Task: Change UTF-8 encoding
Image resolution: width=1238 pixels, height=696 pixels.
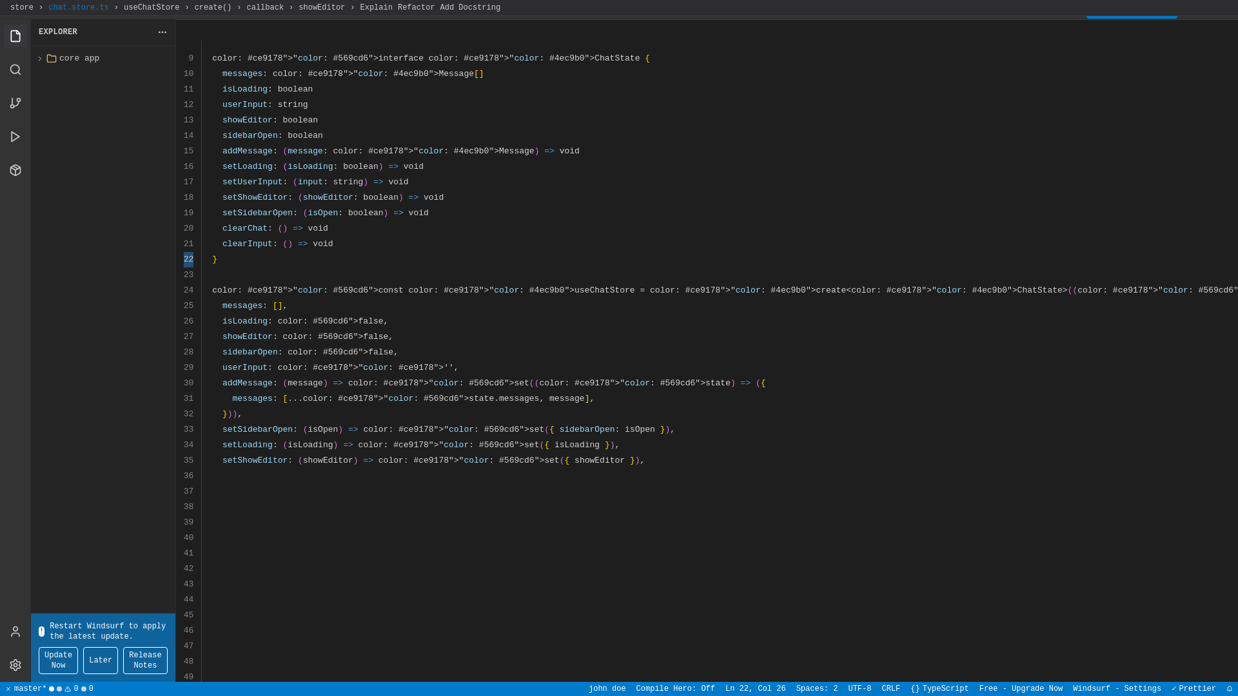Action: pos(860,689)
